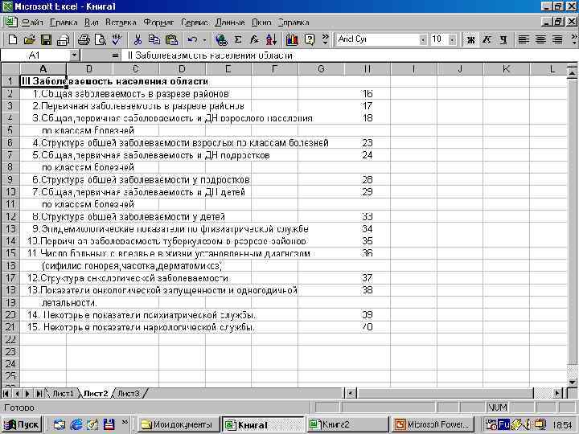Viewport: 579px width, 434px height.
Task: Launch the Chart Wizard icon
Action: pyautogui.click(x=292, y=39)
